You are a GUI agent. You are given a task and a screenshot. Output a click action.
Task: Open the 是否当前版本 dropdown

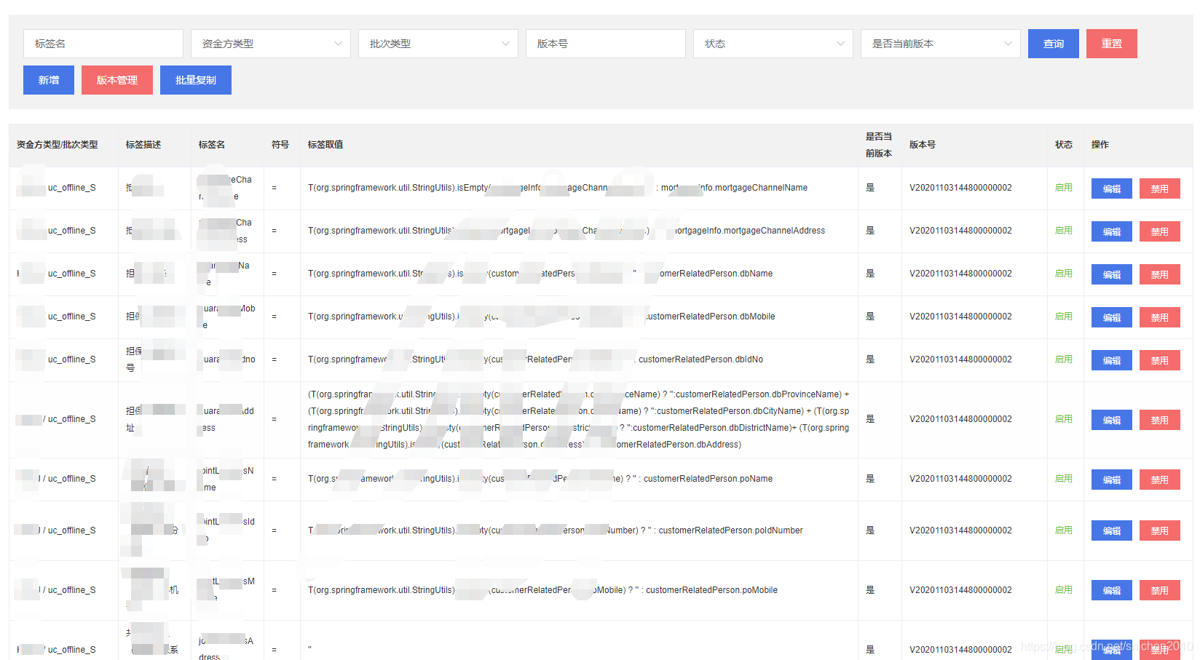tap(941, 44)
